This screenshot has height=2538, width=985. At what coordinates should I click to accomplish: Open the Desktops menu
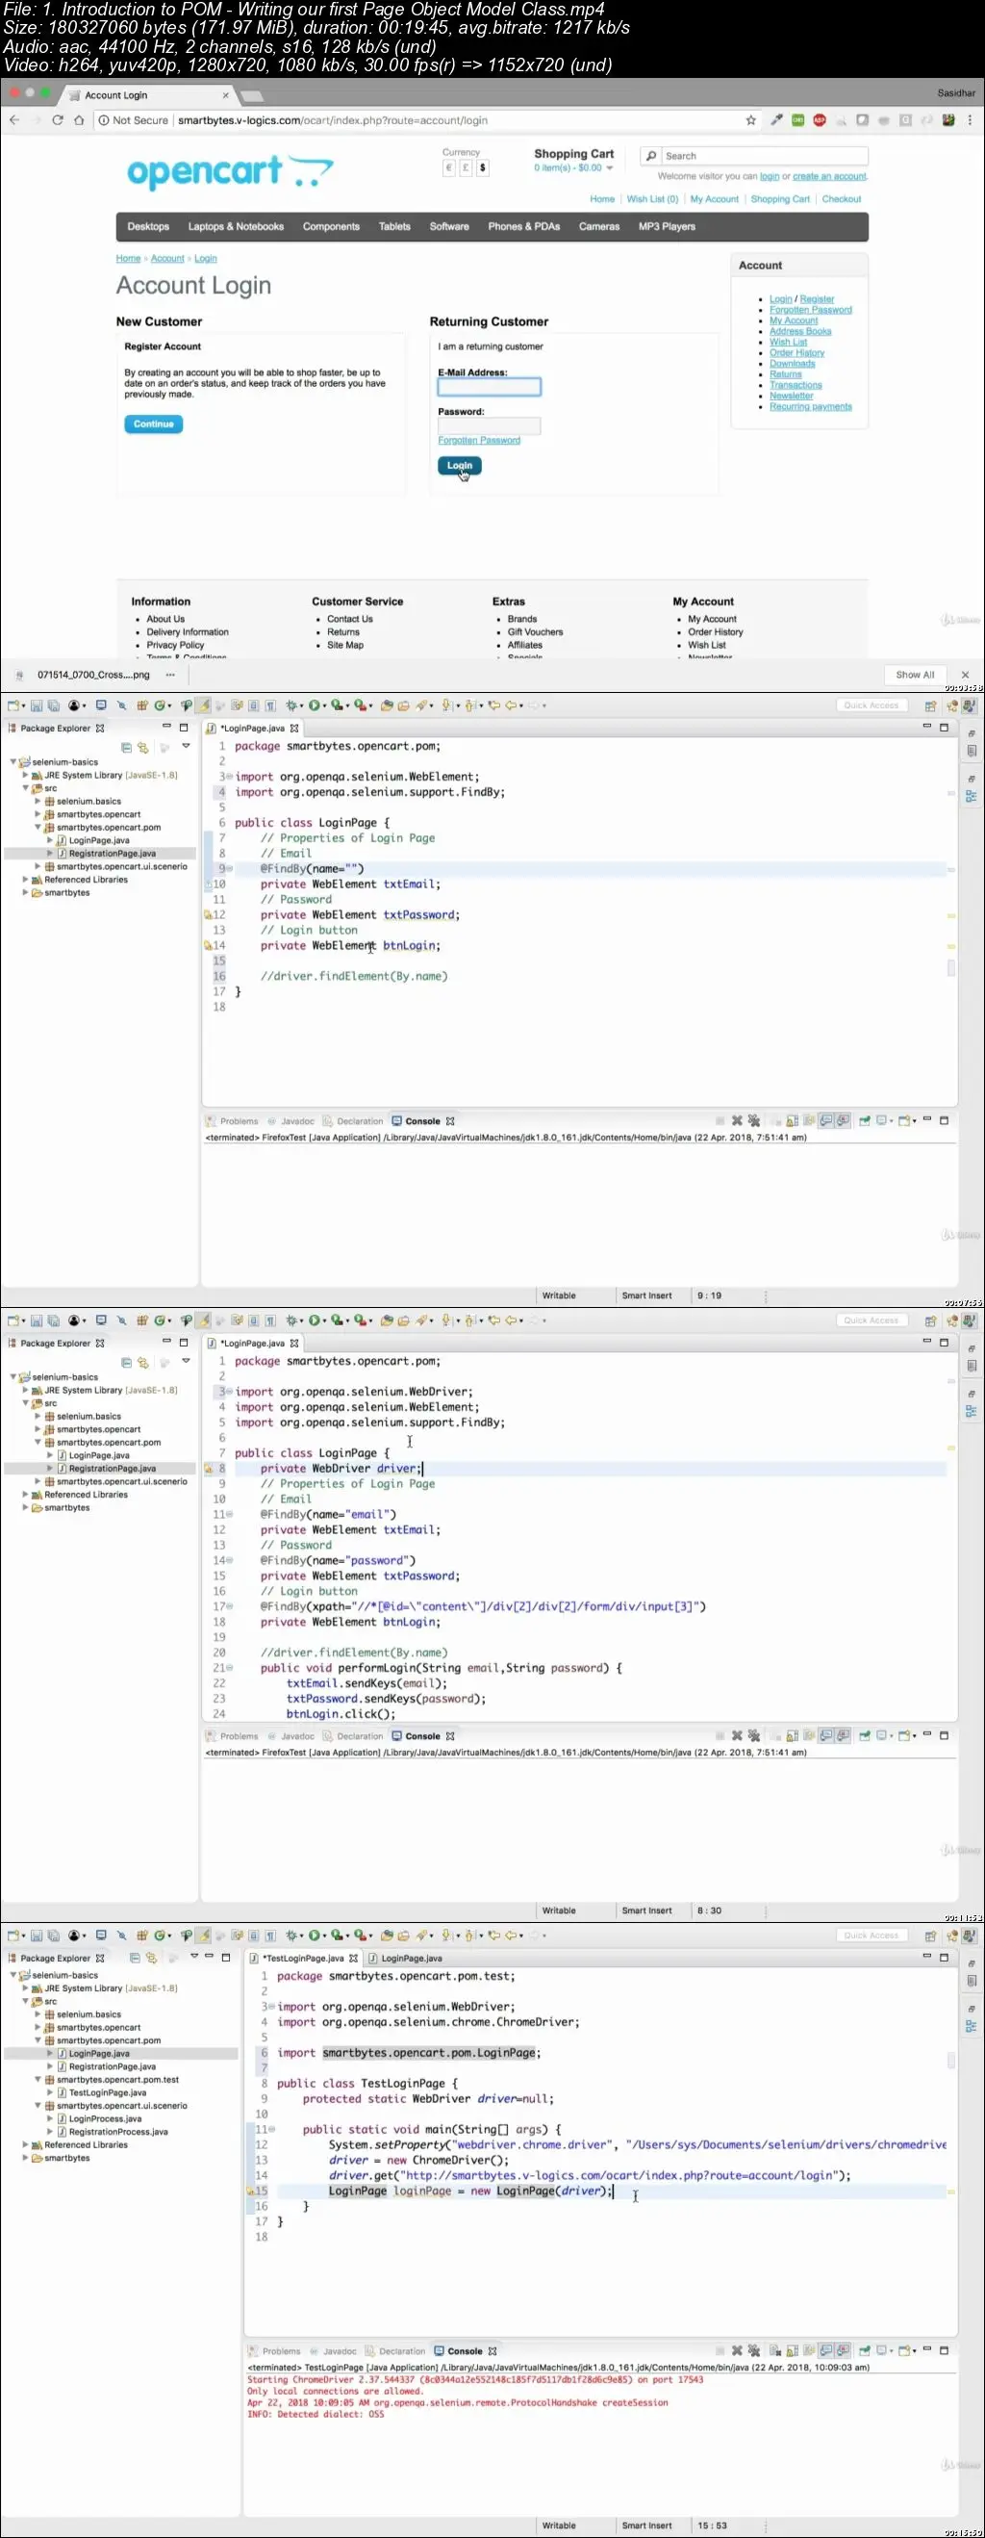[x=149, y=226]
